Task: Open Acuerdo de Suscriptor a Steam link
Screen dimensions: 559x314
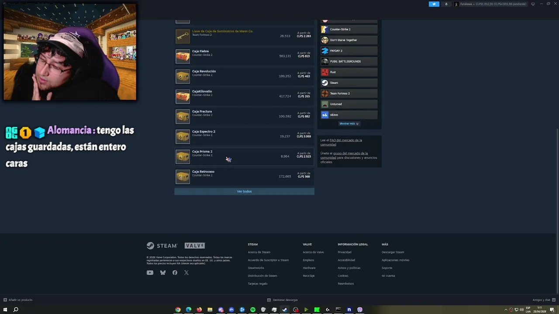Action: click(268, 260)
